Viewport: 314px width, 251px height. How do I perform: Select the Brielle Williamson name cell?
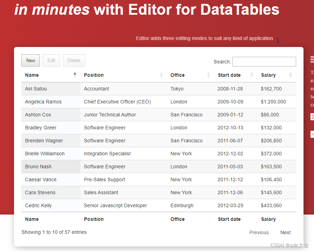(51, 154)
